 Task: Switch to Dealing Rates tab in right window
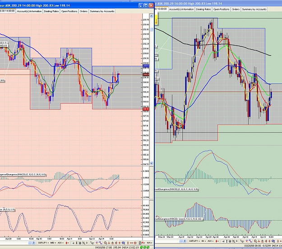point(203,9)
